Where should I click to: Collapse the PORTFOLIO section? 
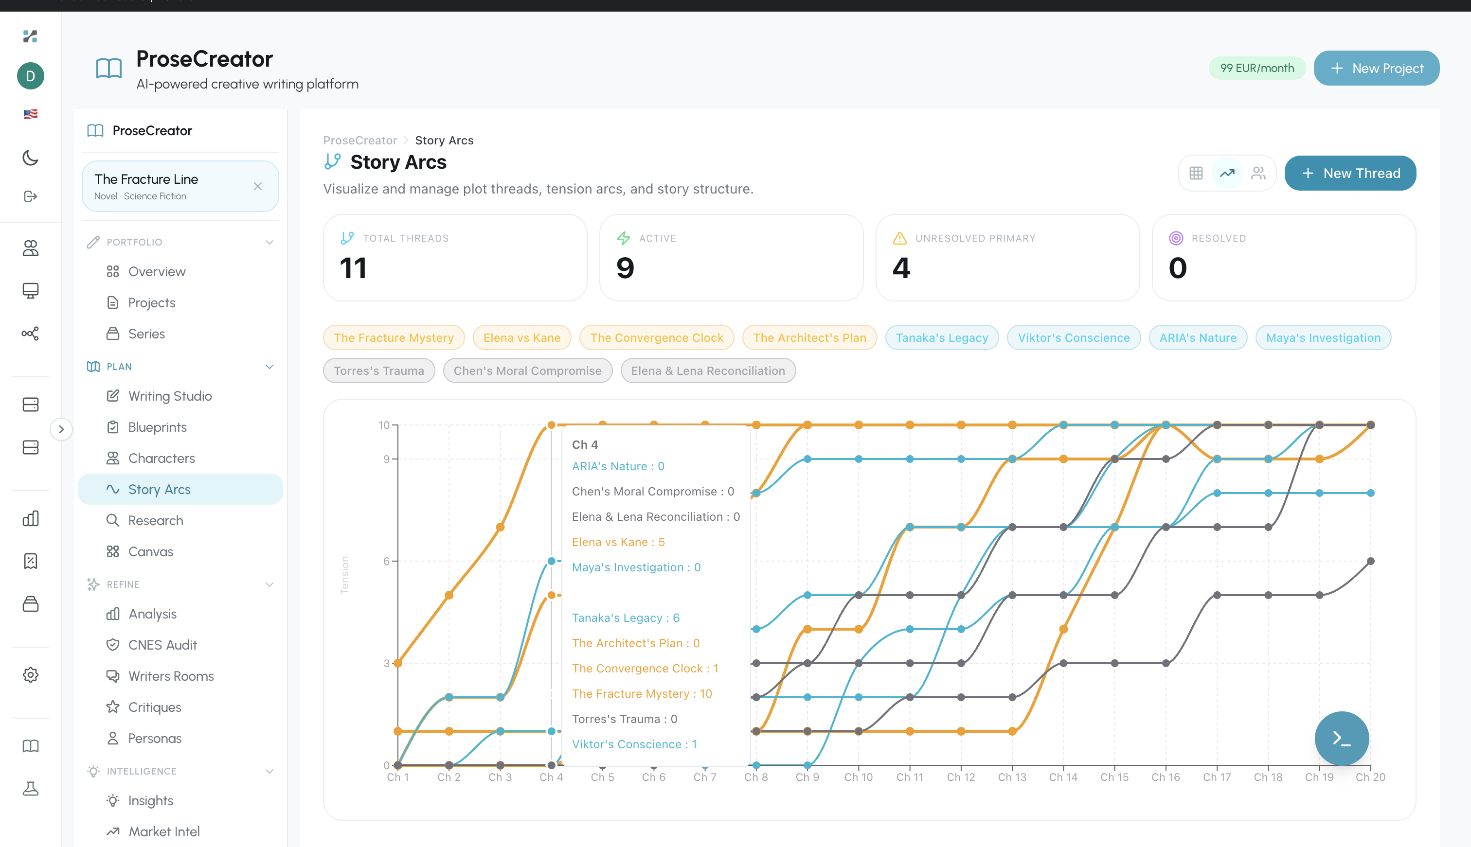tap(269, 242)
